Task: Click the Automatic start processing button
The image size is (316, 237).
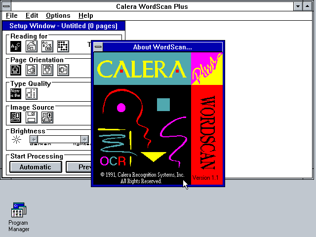Action: tap(36, 167)
